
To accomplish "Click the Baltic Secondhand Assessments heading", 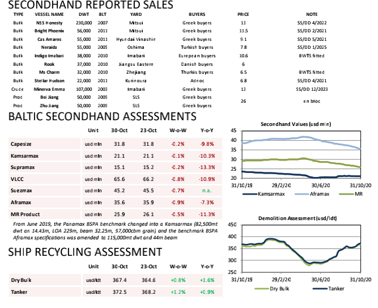I will point(101,116).
